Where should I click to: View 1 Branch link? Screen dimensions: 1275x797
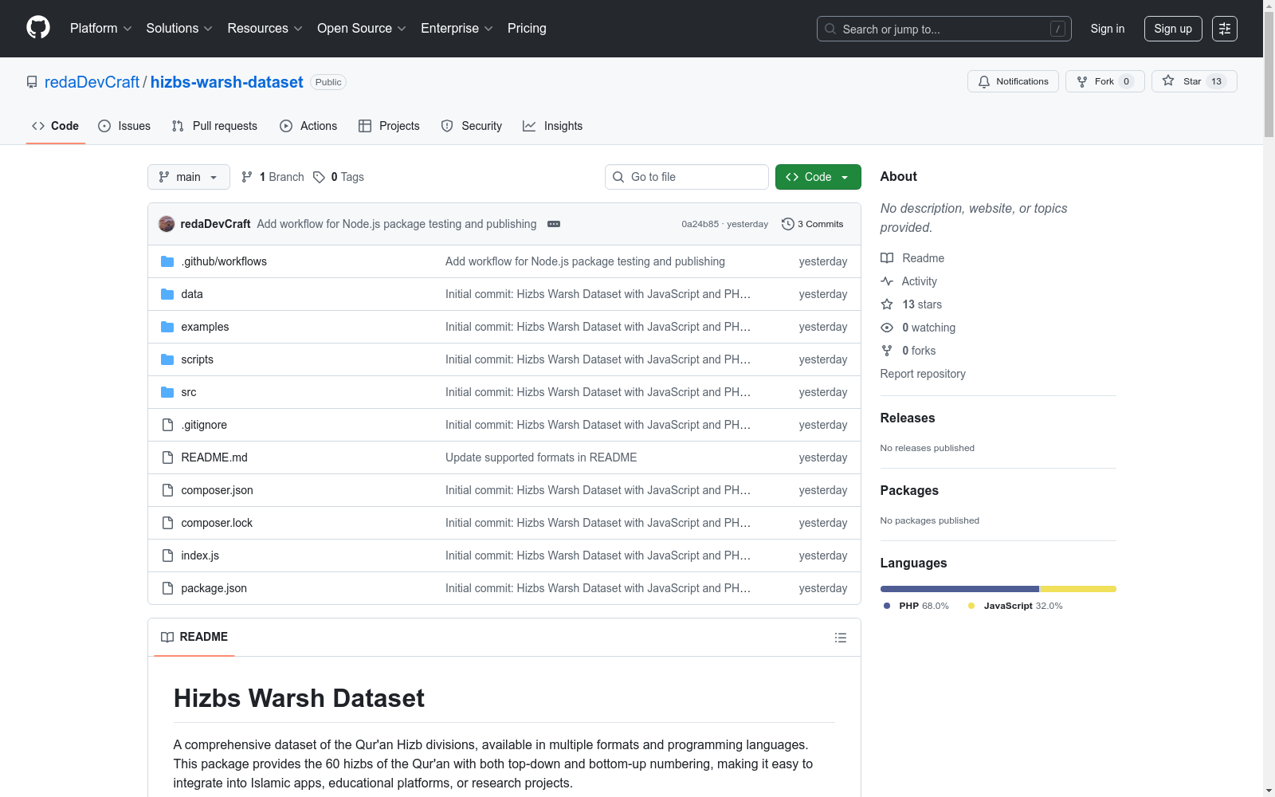(x=273, y=177)
